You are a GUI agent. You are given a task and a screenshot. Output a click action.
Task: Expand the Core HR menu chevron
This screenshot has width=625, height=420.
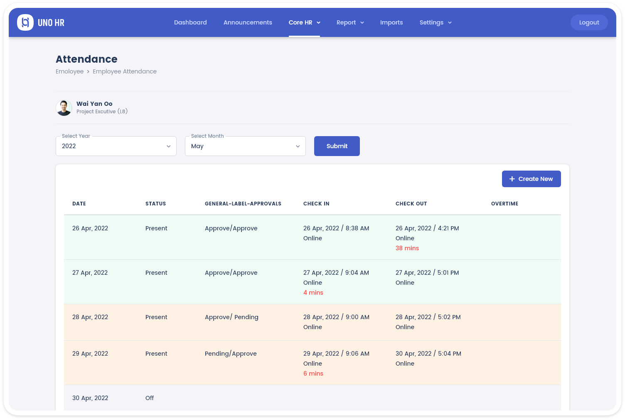click(319, 23)
